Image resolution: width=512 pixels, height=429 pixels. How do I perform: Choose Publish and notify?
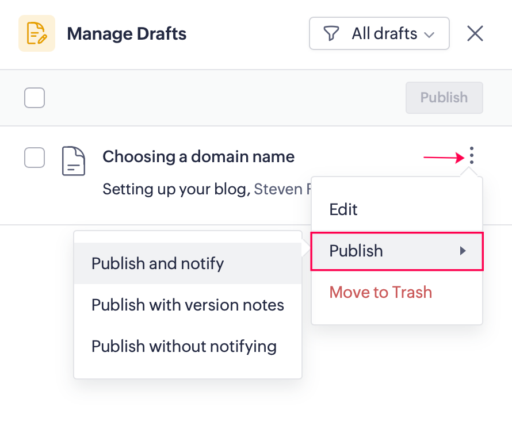coord(158,263)
